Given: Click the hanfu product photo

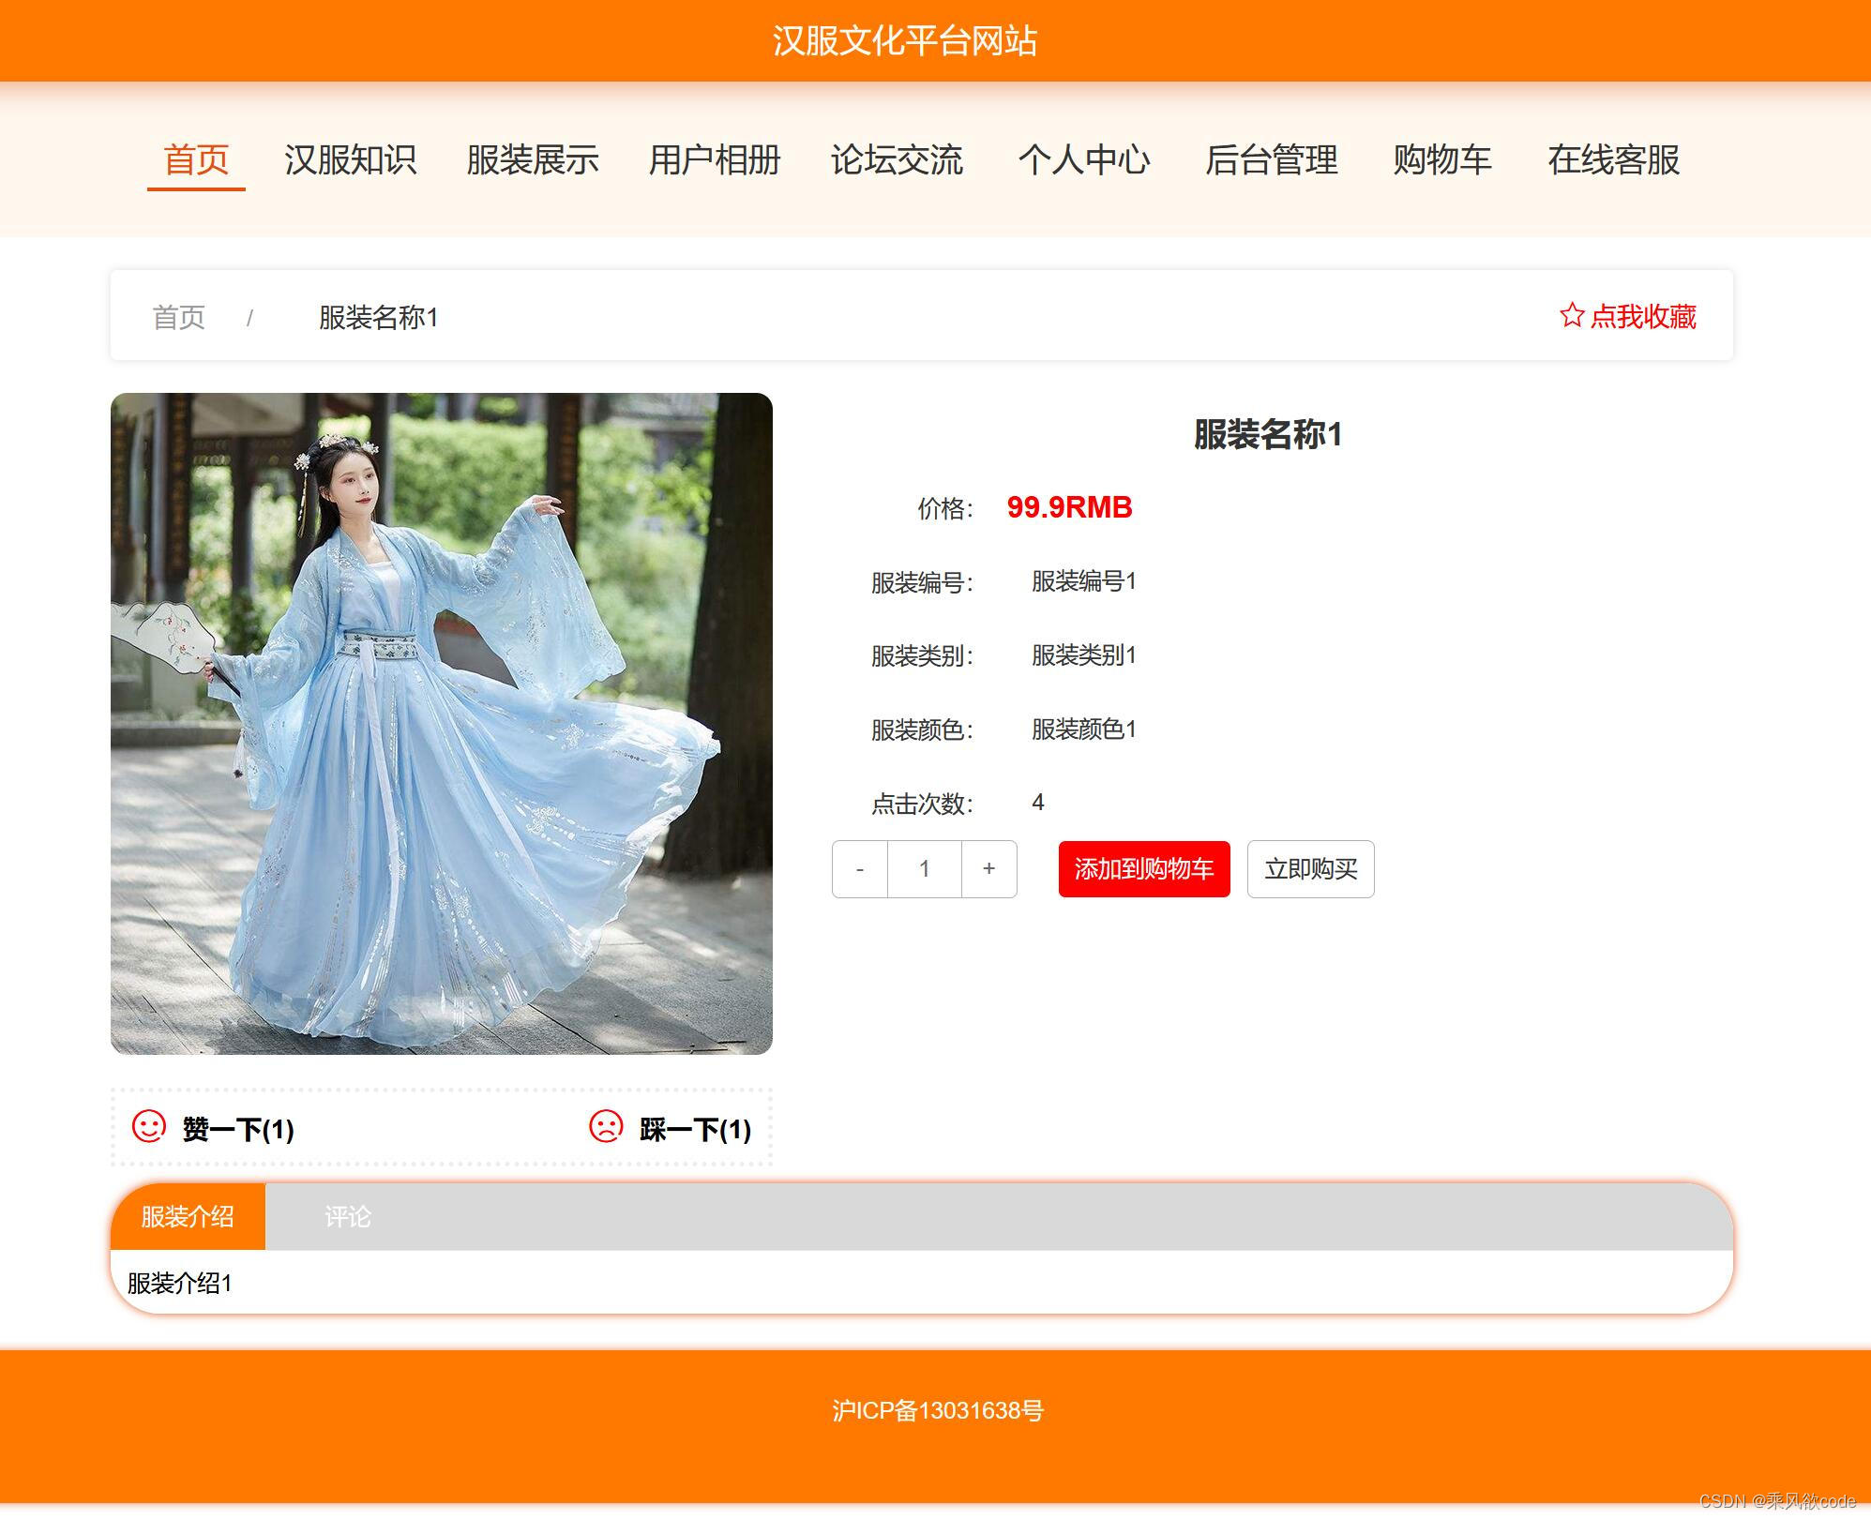Looking at the screenshot, I should coord(442,724).
